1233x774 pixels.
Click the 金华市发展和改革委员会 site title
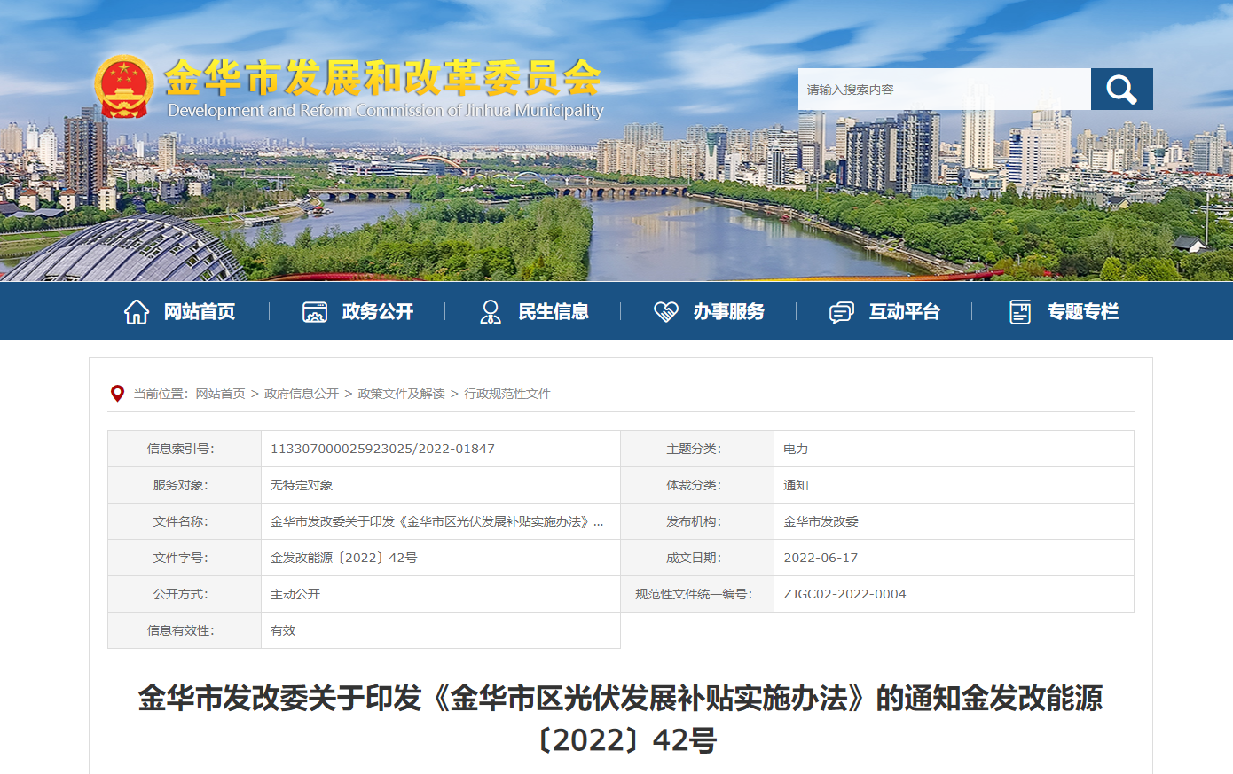(383, 78)
